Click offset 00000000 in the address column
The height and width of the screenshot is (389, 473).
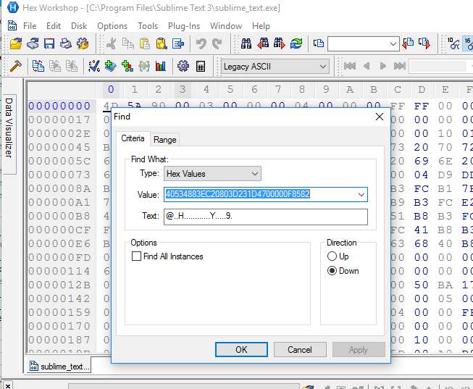pos(59,106)
